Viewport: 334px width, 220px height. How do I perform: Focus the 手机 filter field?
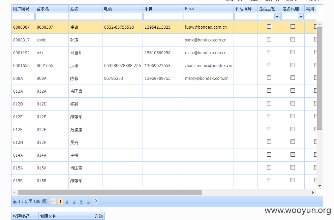163,17
